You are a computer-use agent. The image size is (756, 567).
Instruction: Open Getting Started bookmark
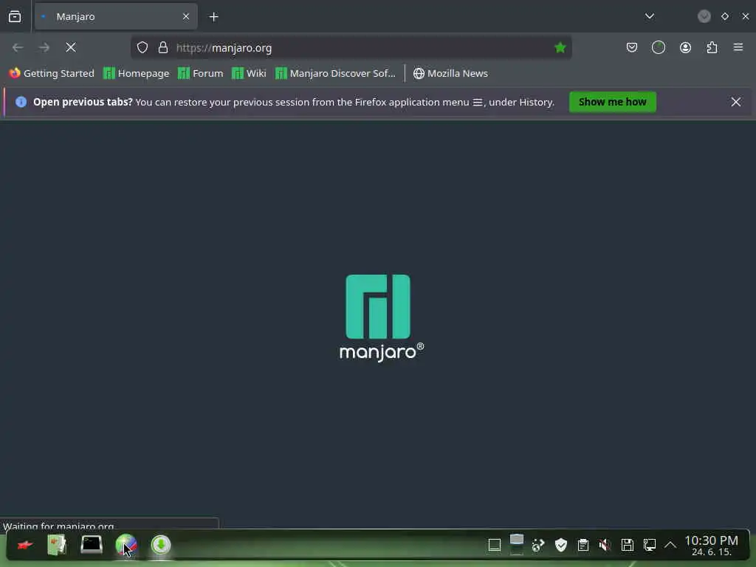[52, 73]
